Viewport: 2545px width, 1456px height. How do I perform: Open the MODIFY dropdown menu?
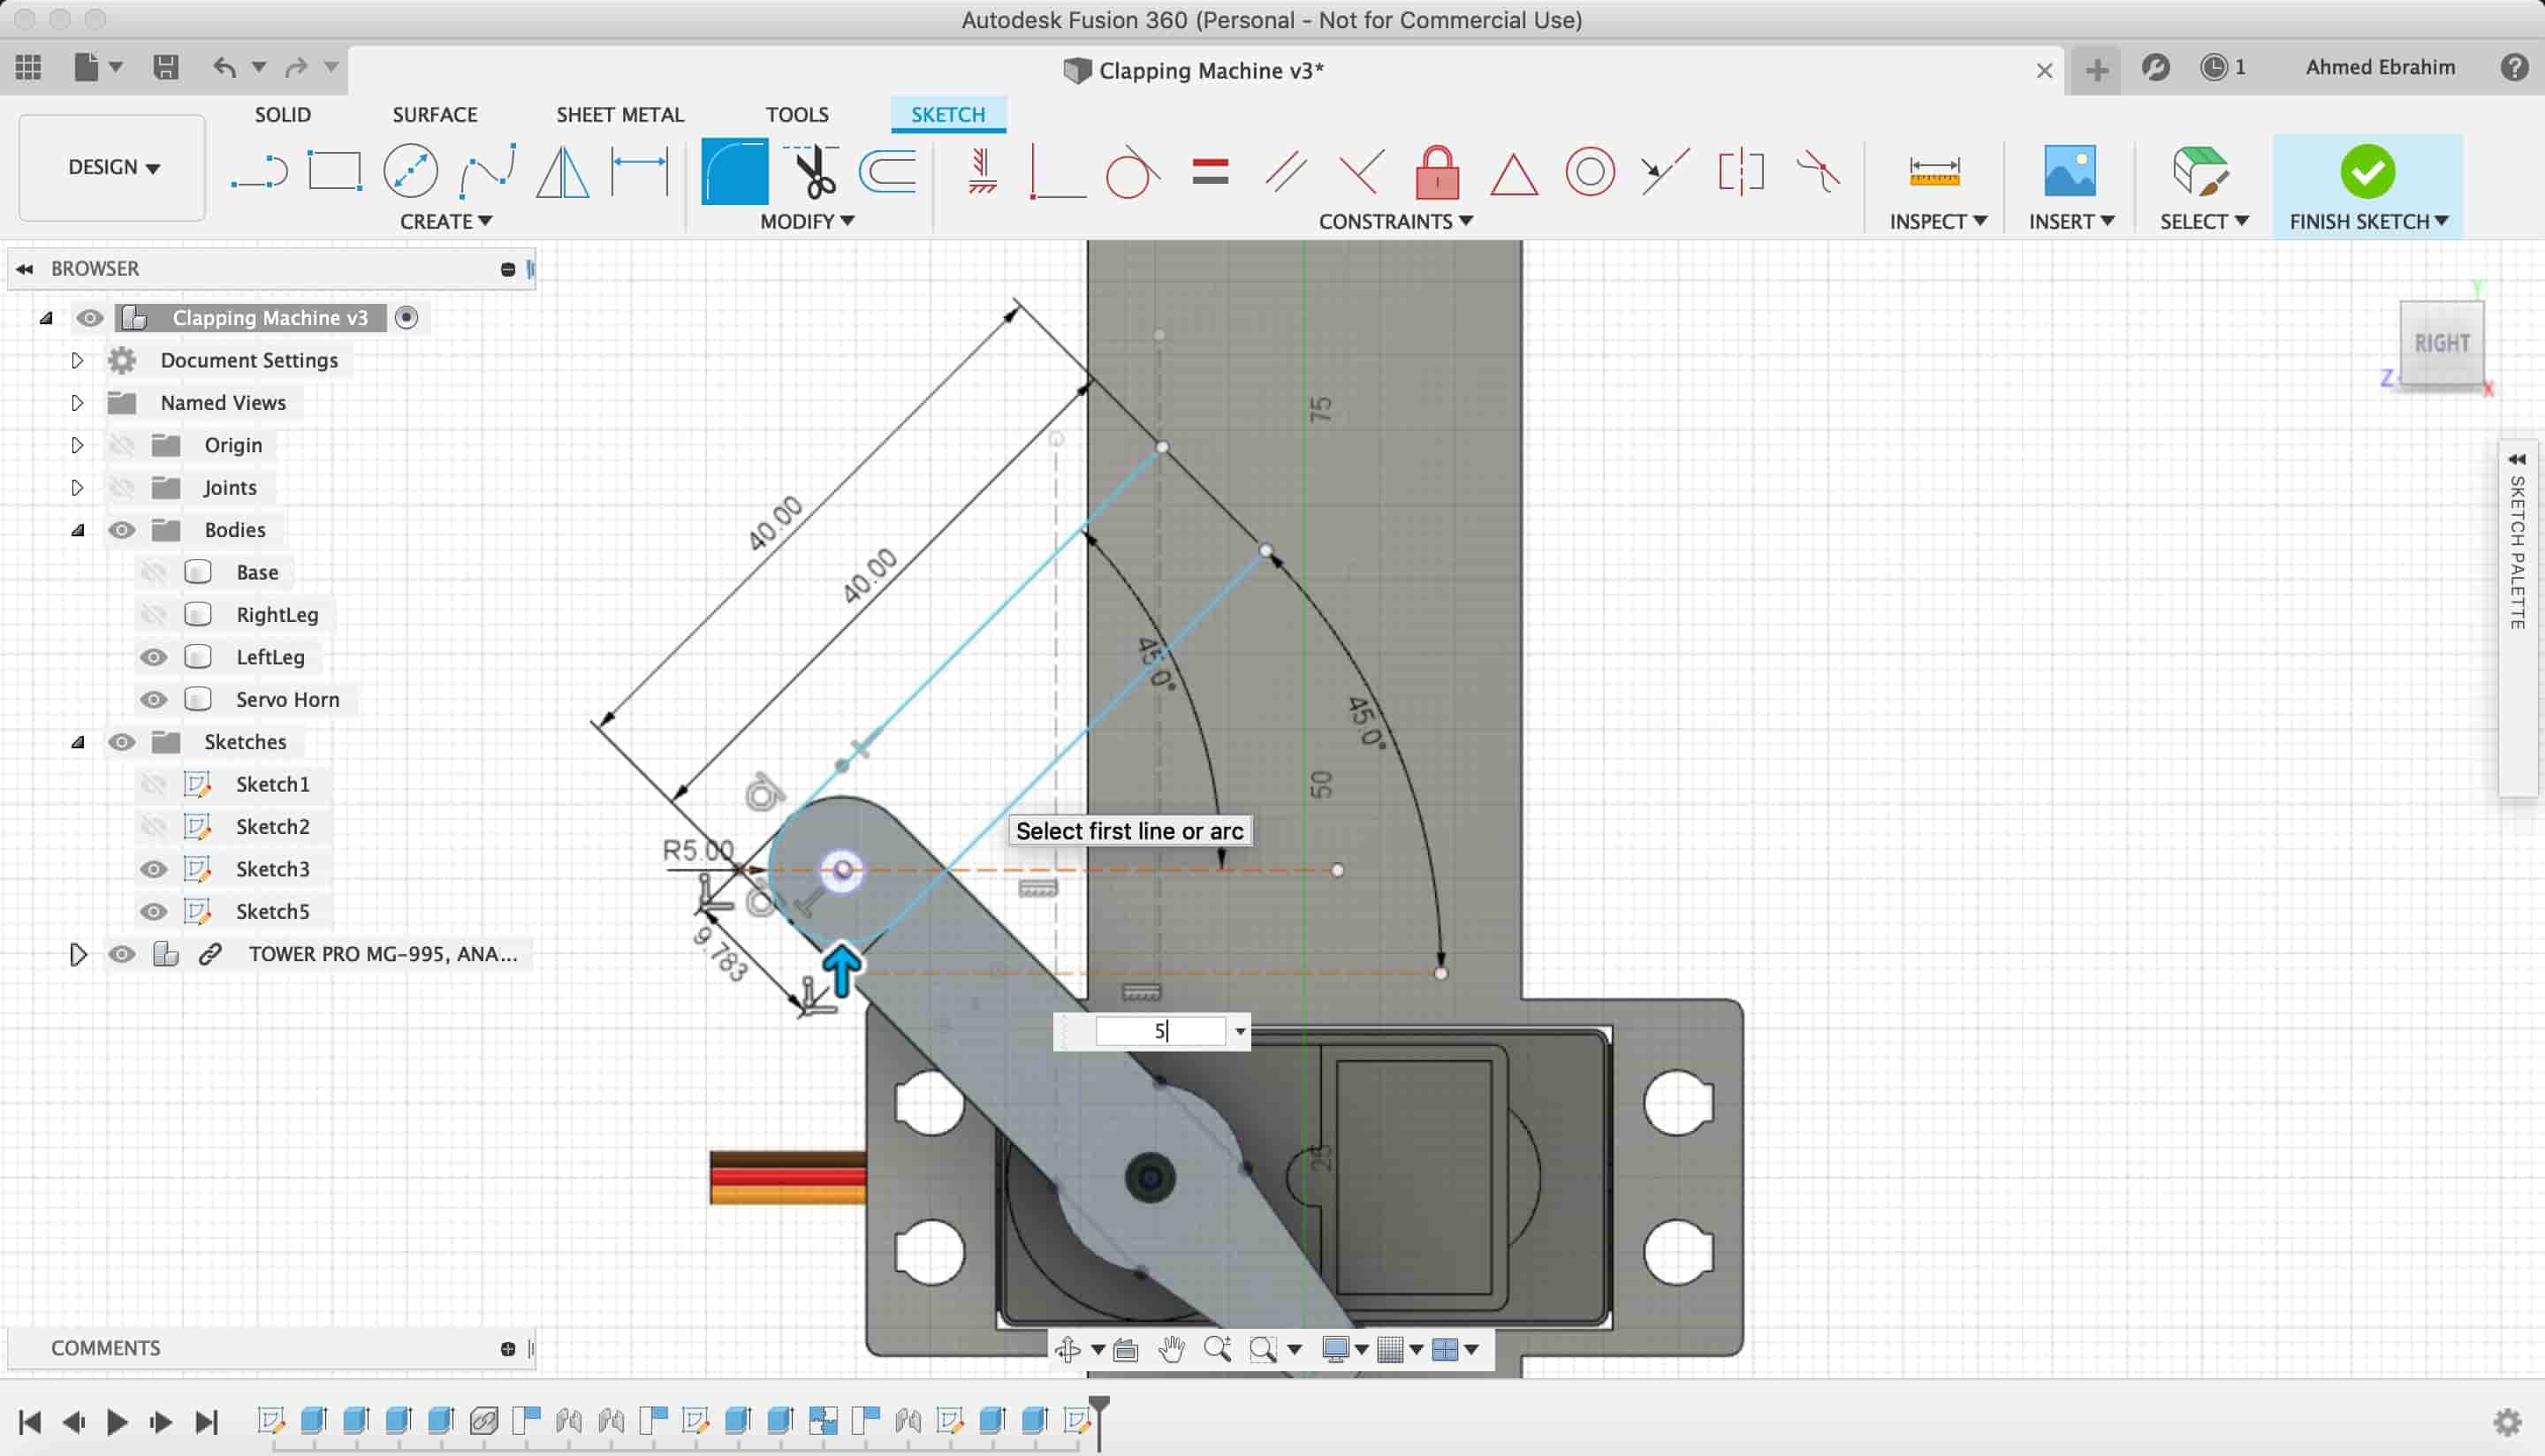pos(806,221)
